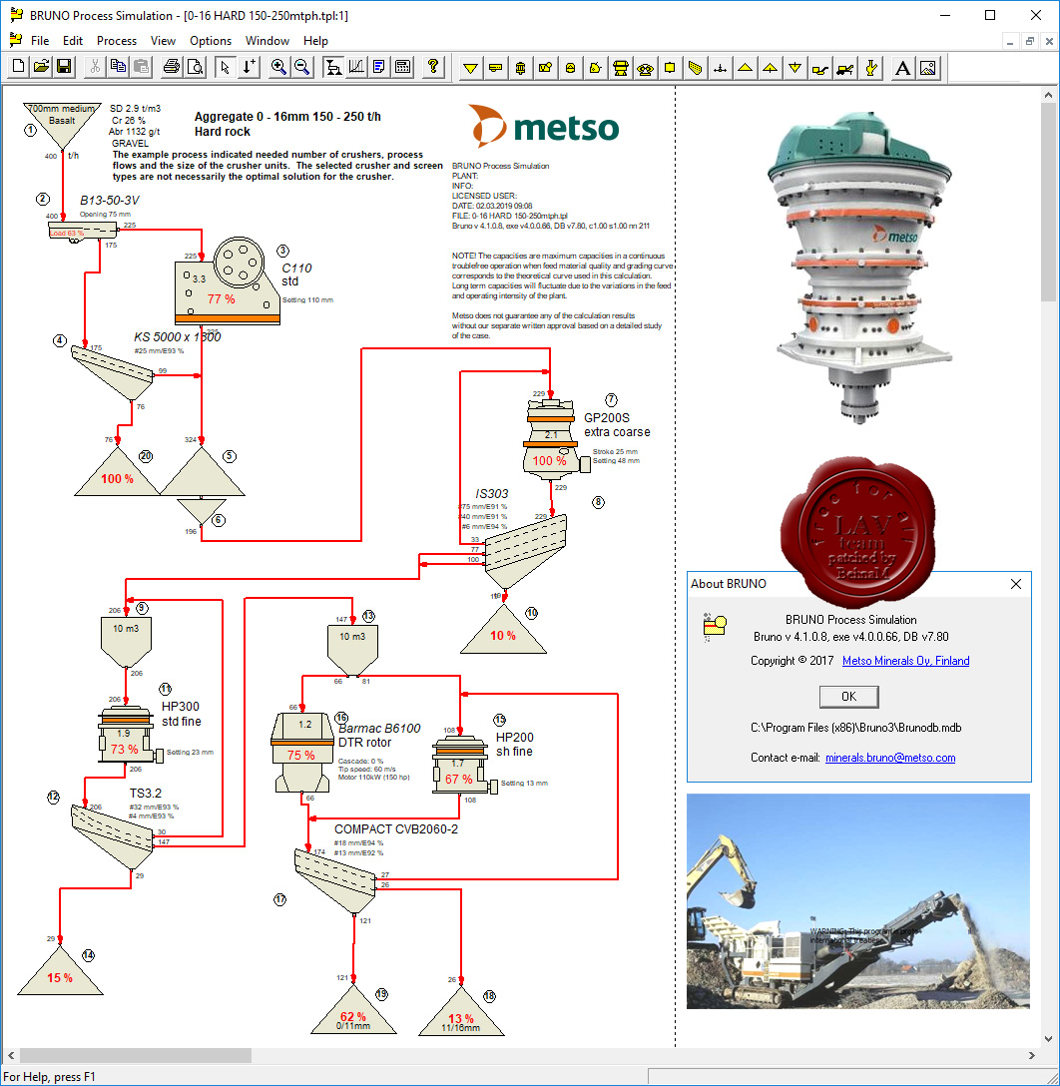Create a new file with the New icon
1060x1086 pixels.
click(x=19, y=67)
